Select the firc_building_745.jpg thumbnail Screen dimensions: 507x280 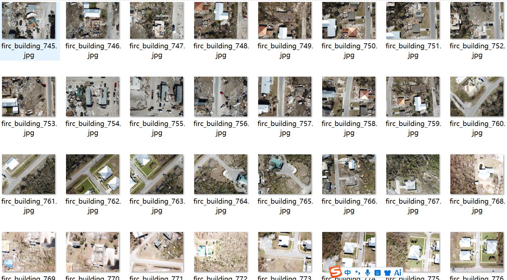click(29, 21)
